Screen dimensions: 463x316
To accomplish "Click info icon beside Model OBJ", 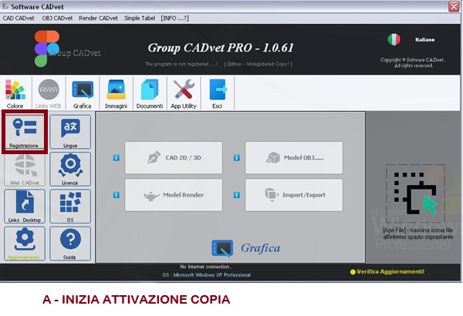I will 236,158.
